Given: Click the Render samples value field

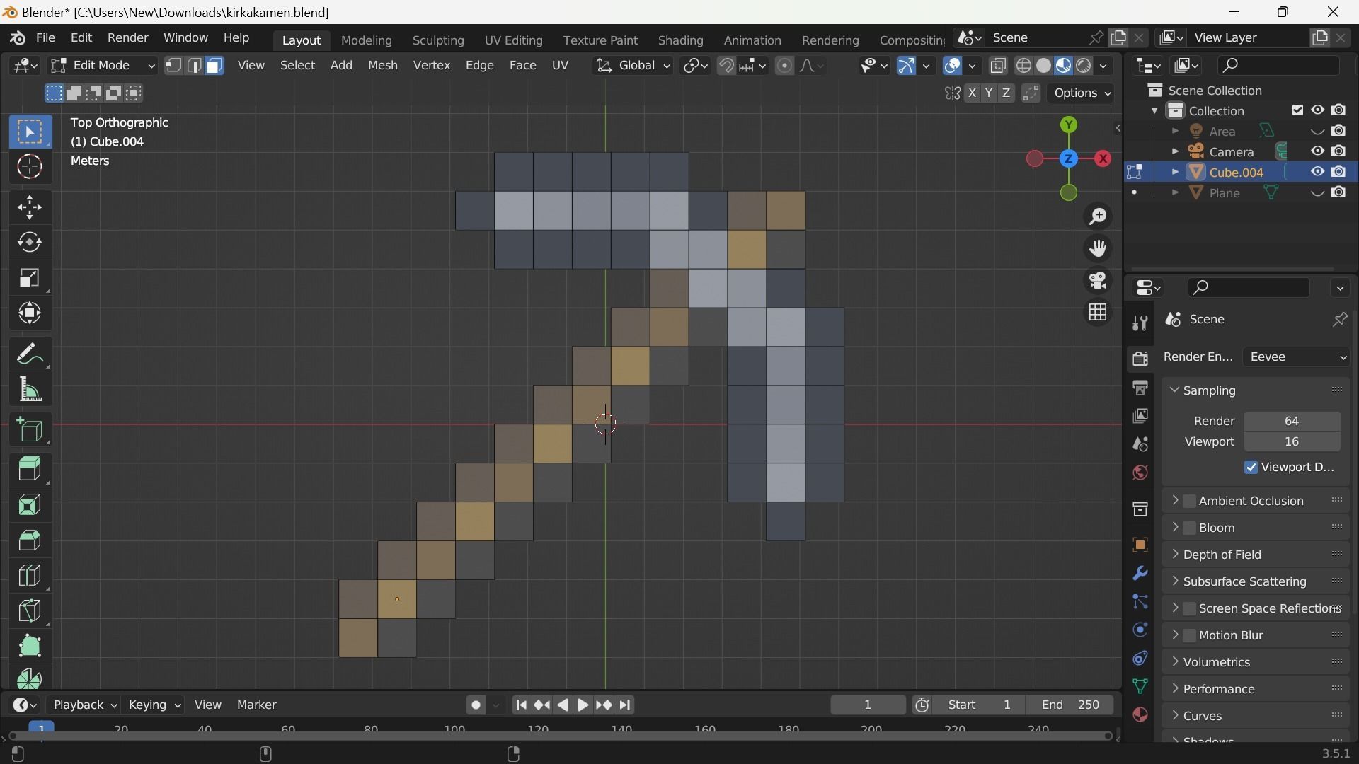Looking at the screenshot, I should point(1291,422).
